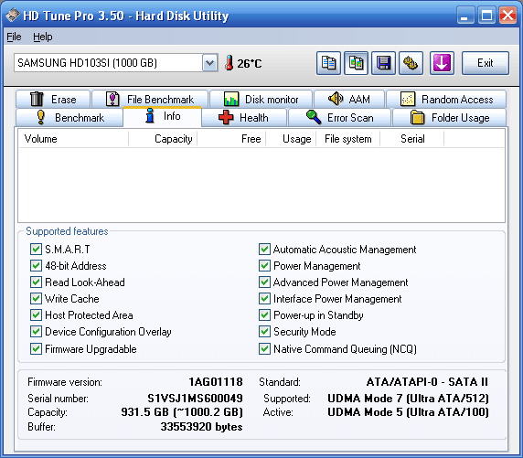Sort by the Volume column header
The image size is (523, 458).
(73, 139)
